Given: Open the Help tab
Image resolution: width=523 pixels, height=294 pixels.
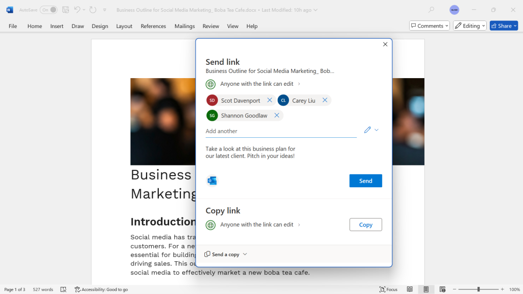Looking at the screenshot, I should 252,26.
